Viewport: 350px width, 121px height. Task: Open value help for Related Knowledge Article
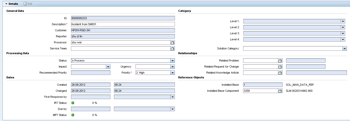coord(280,73)
